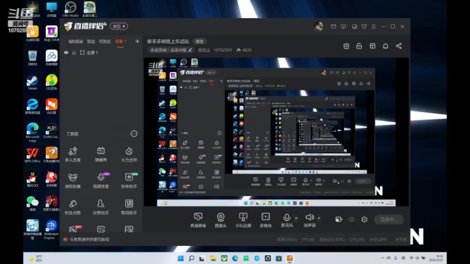Viewport: 470px width, 264px height.
Task: Open the weather widget on the taskbar
Action: click(x=36, y=258)
